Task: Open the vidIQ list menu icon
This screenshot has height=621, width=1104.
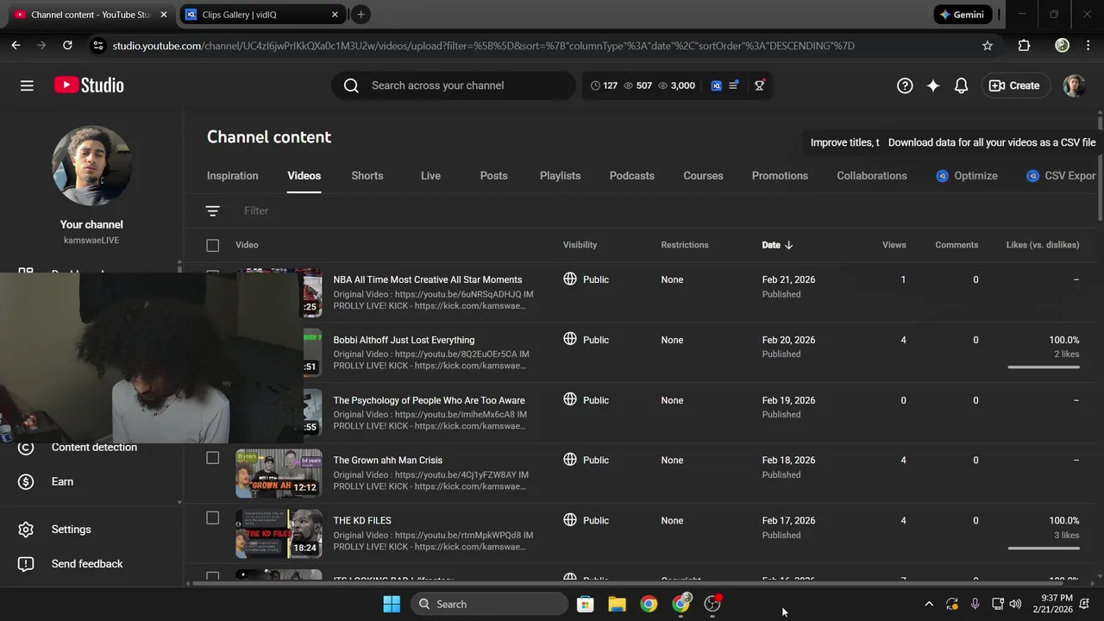Action: (x=734, y=85)
